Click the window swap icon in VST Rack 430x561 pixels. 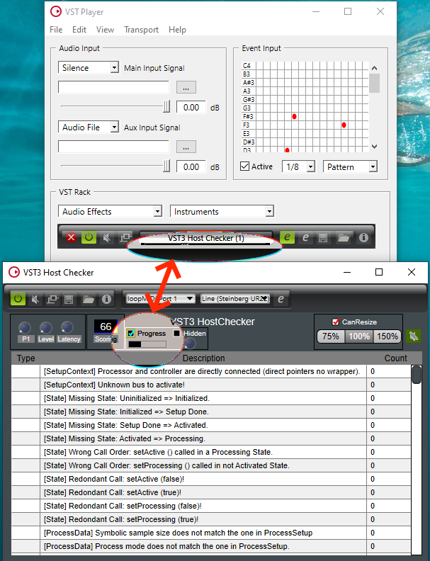pyautogui.click(x=125, y=237)
